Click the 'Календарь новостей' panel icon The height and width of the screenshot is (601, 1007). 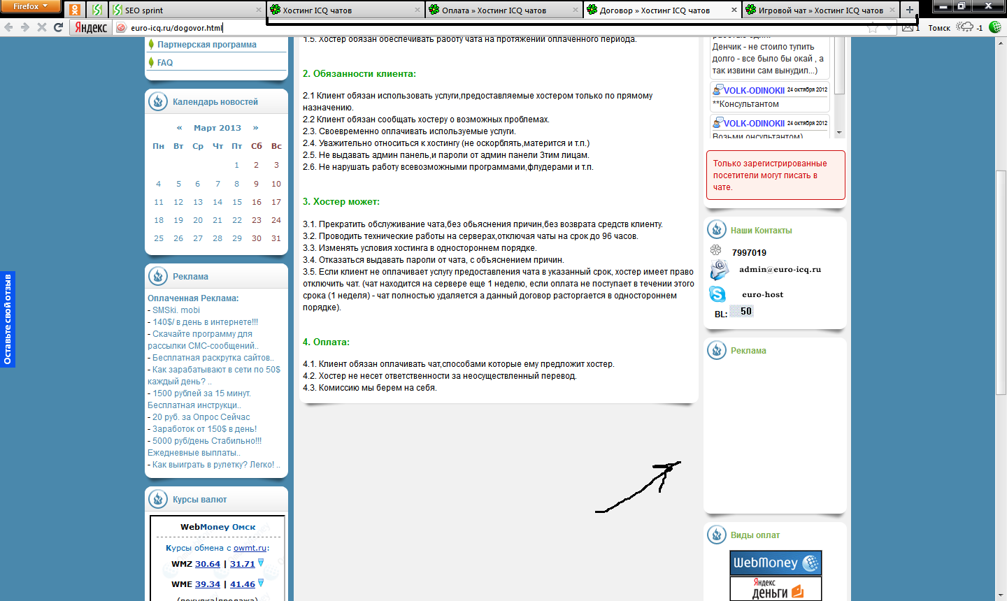coord(158,101)
